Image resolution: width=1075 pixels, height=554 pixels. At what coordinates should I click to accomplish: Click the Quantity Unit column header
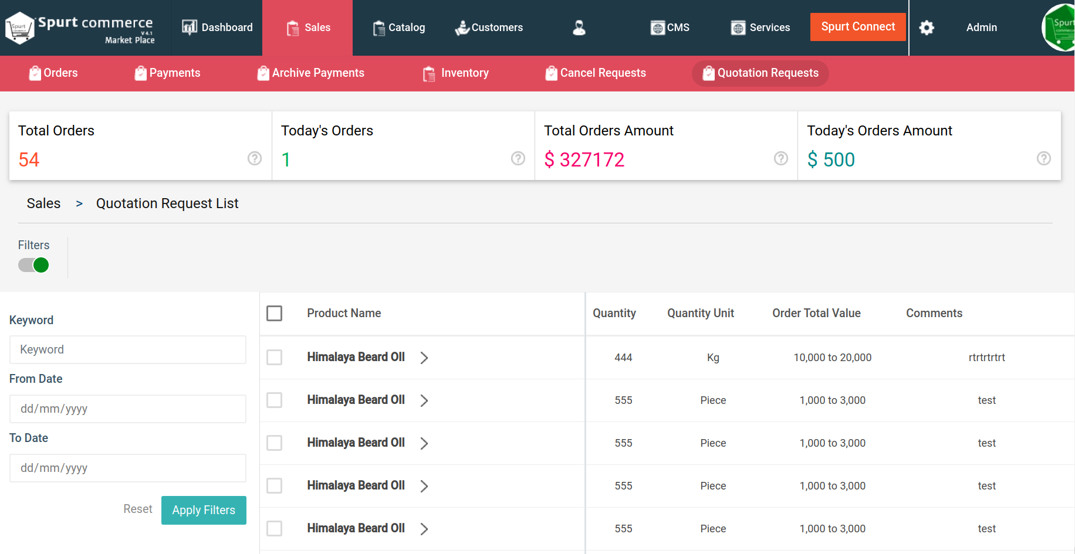[701, 313]
